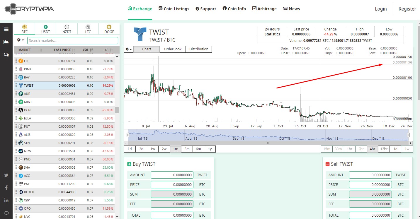The width and height of the screenshot is (420, 219).
Task: Focus the Search markets input
Action: point(73,40)
